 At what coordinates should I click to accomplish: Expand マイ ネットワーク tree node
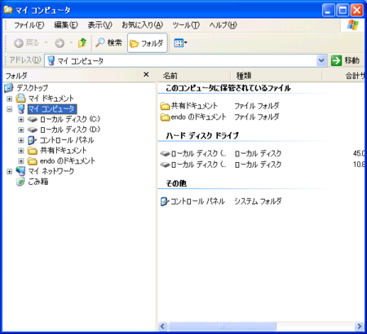pos(10,172)
